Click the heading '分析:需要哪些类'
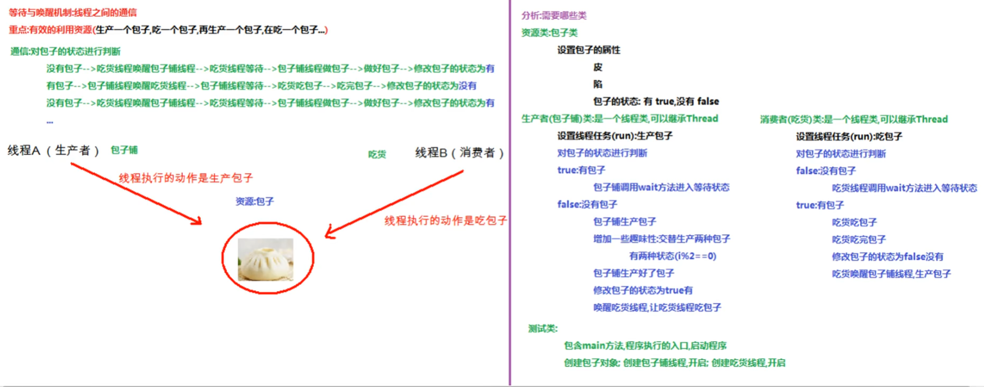Image resolution: width=984 pixels, height=387 pixels. click(x=554, y=16)
